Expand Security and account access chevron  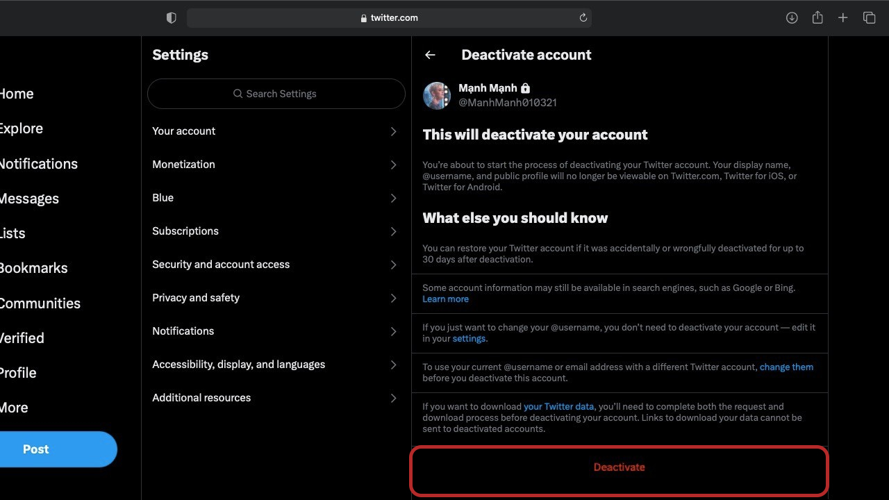393,265
